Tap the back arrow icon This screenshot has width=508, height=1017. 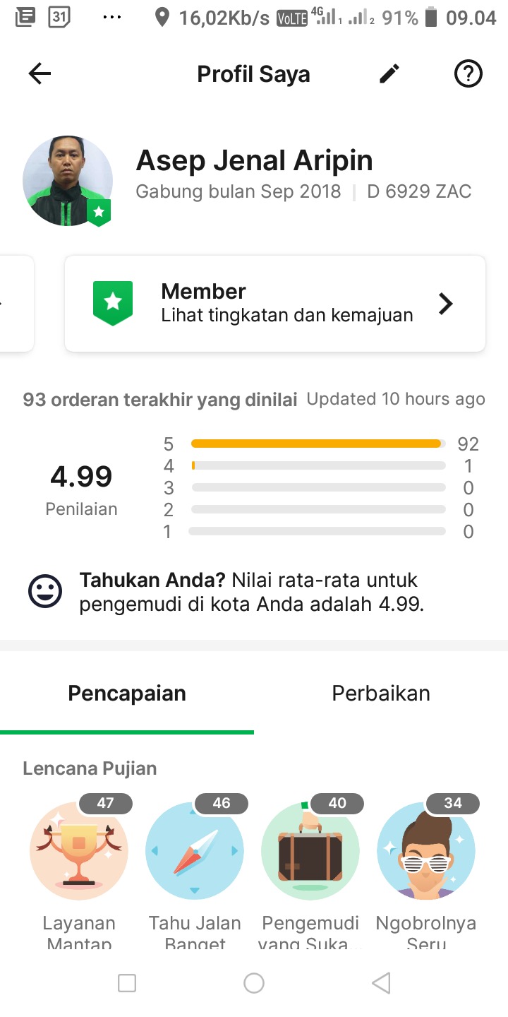(40, 74)
